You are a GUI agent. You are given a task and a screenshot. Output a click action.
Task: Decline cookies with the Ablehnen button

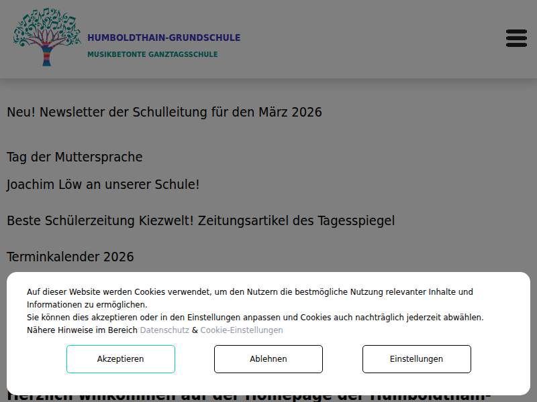coord(268,359)
